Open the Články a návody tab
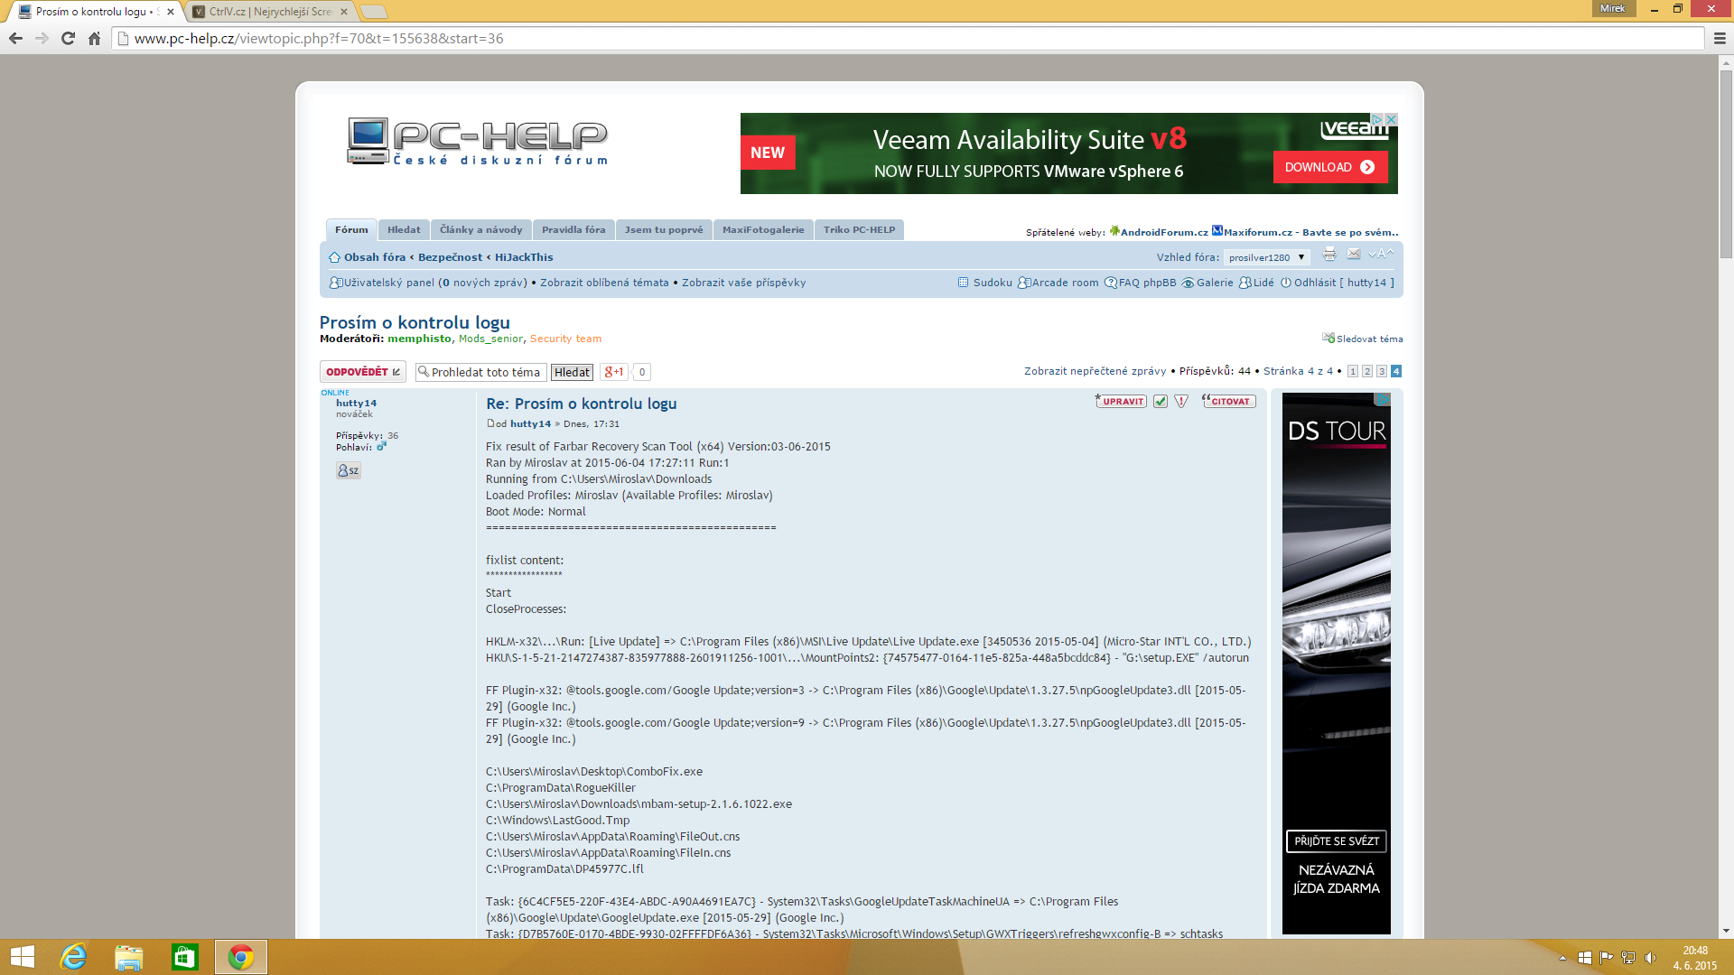The width and height of the screenshot is (1734, 975). pyautogui.click(x=480, y=229)
